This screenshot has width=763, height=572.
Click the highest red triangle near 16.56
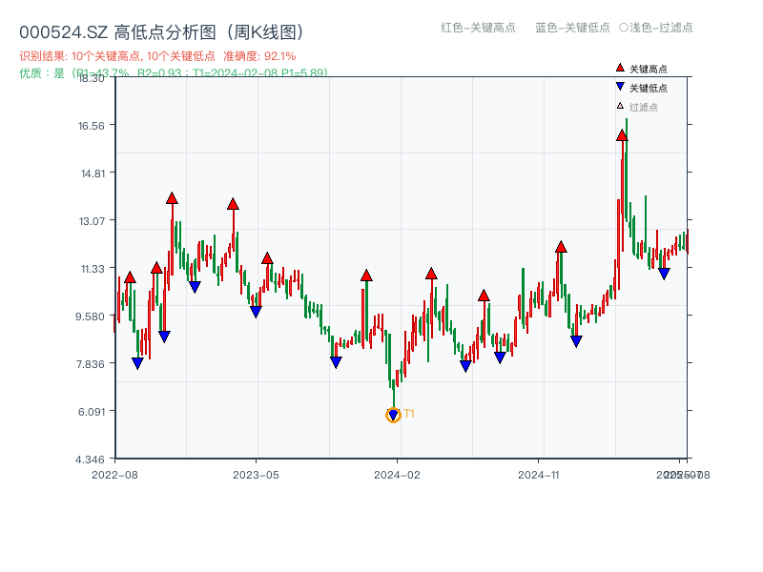[622, 135]
